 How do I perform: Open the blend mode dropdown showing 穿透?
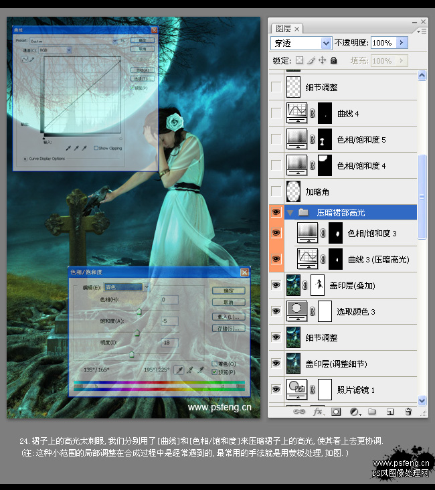coord(301,43)
